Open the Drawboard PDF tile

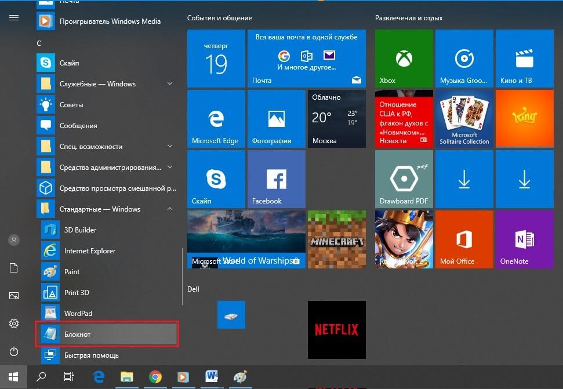point(404,179)
